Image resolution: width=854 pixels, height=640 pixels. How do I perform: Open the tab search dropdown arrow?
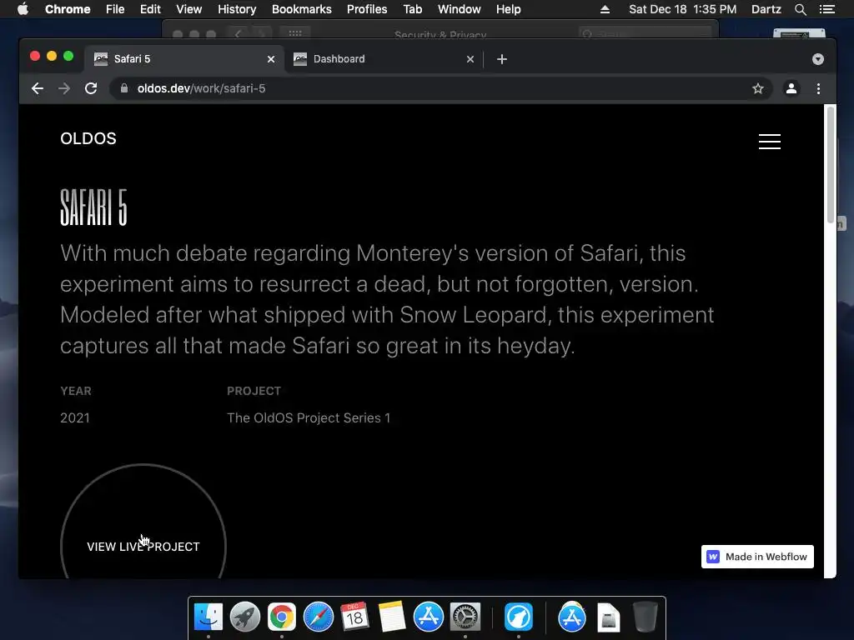coord(817,59)
